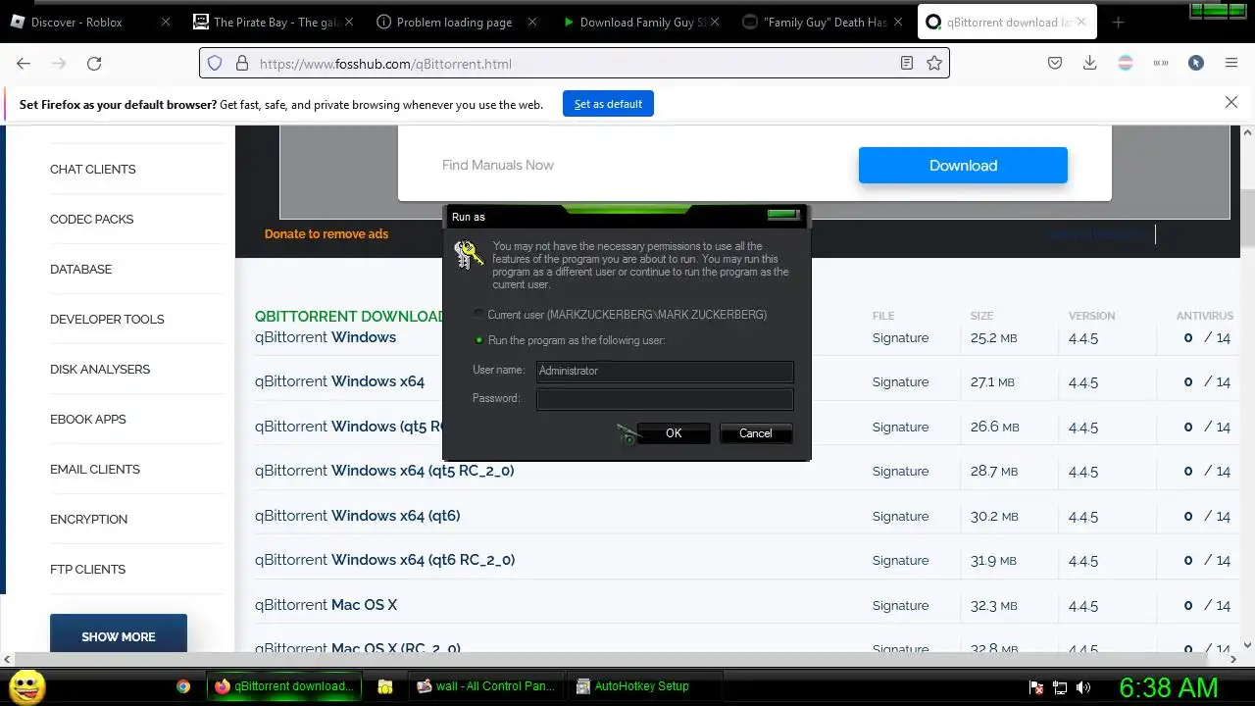Open the Firefox downloads arrow icon
The image size is (1255, 706).
[x=1089, y=63]
